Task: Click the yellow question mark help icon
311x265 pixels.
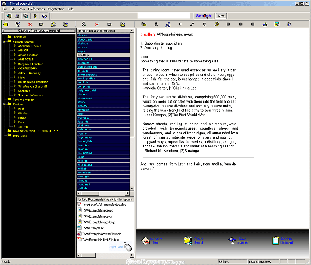Action: (35, 16)
